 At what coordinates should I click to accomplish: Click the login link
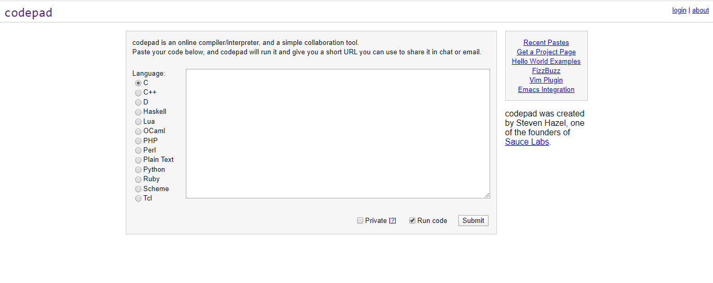click(679, 10)
